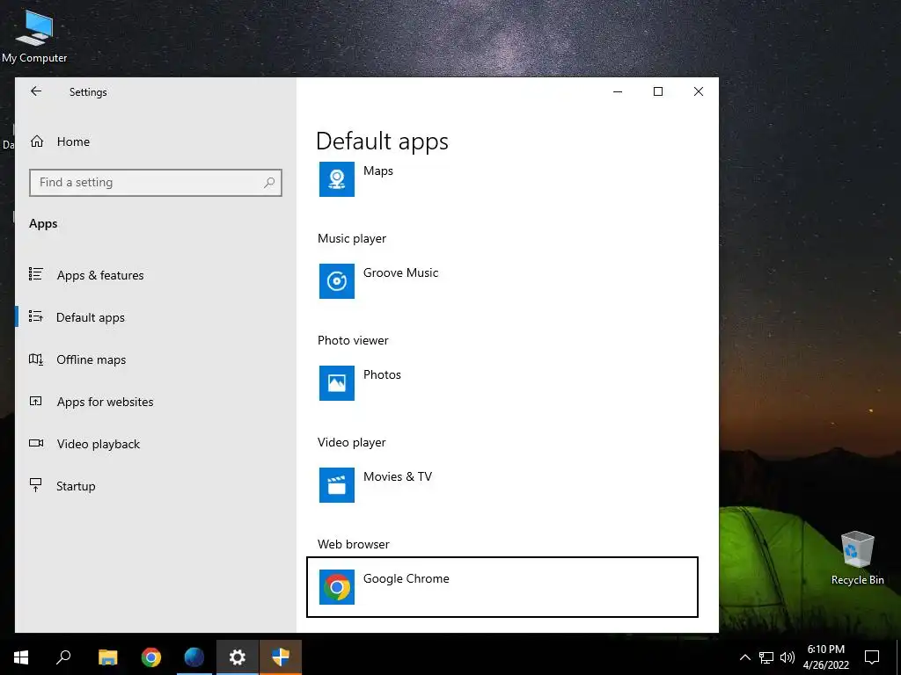Viewport: 901px width, 675px height.
Task: Open taskbar search magnifier
Action: [63, 657]
